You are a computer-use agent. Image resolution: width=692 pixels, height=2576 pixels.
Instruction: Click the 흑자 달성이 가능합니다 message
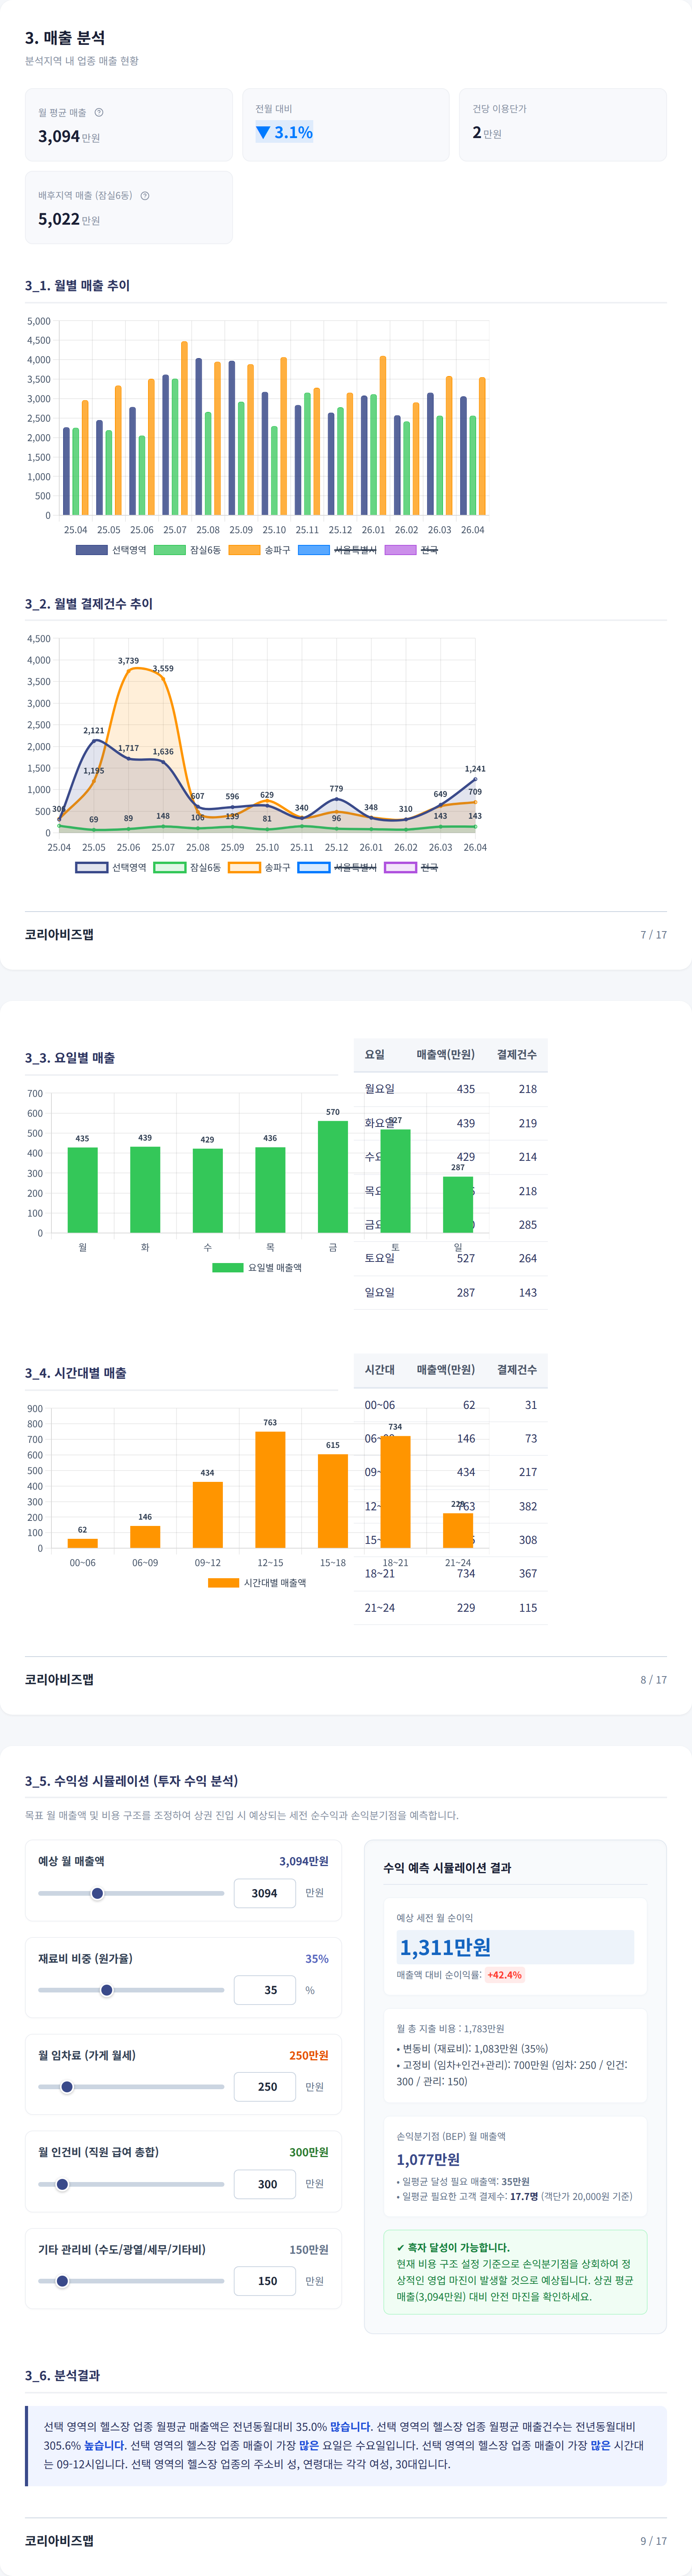(452, 2247)
